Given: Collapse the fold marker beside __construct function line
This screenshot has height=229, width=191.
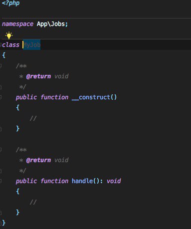Looking at the screenshot, I should [x=0, y=97].
